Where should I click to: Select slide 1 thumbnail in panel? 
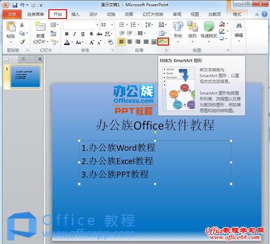25,77
